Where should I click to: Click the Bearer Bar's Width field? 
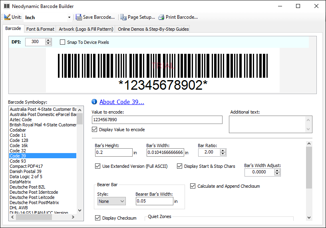[x=155, y=201]
